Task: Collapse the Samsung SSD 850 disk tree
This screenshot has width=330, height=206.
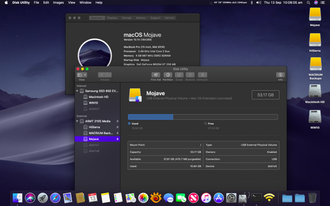Action: click(x=77, y=91)
